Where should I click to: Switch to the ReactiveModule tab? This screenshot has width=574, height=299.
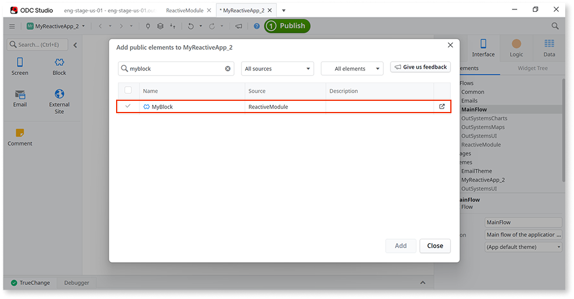(185, 10)
